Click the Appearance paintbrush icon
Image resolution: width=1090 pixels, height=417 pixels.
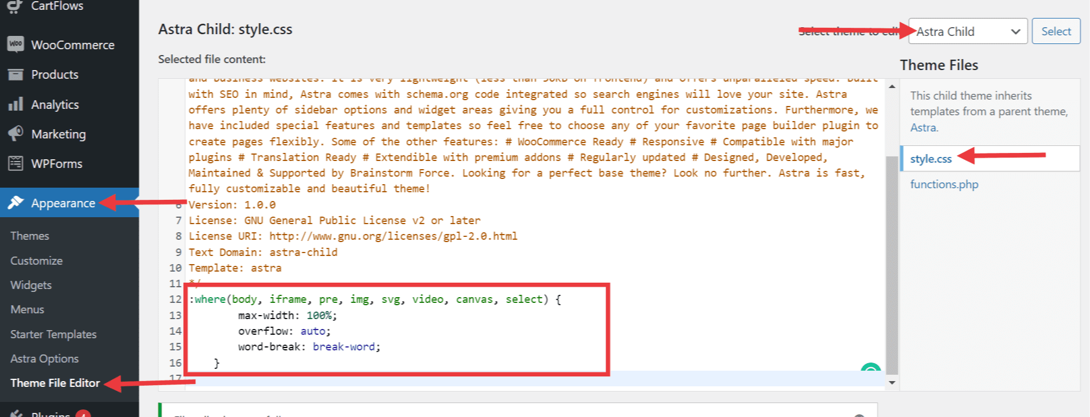point(16,203)
